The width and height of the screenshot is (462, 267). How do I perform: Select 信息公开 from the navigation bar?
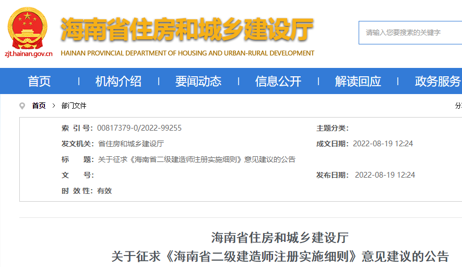[x=278, y=82]
